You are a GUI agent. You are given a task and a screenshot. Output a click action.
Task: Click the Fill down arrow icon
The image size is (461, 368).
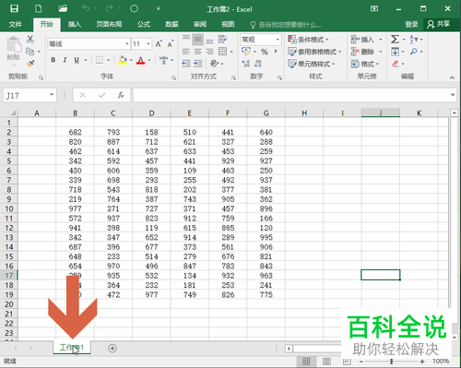[395, 52]
